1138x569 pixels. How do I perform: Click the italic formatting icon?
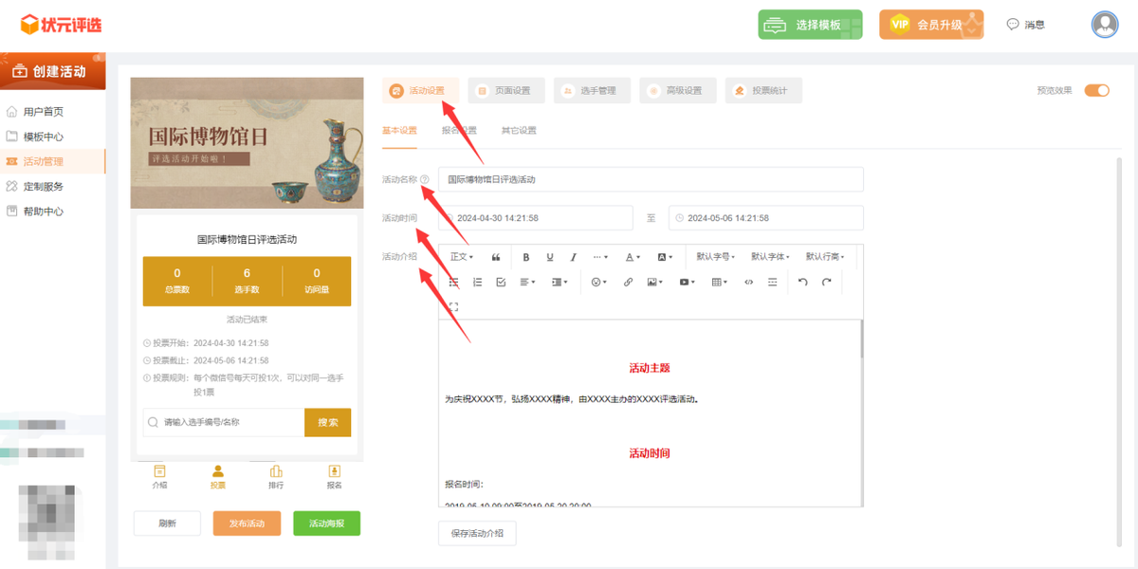(x=573, y=257)
